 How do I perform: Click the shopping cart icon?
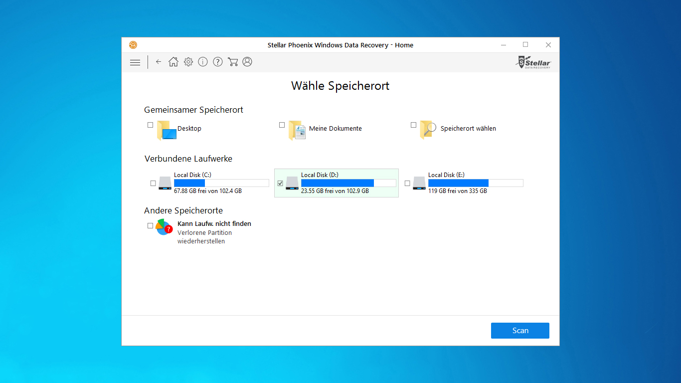232,62
